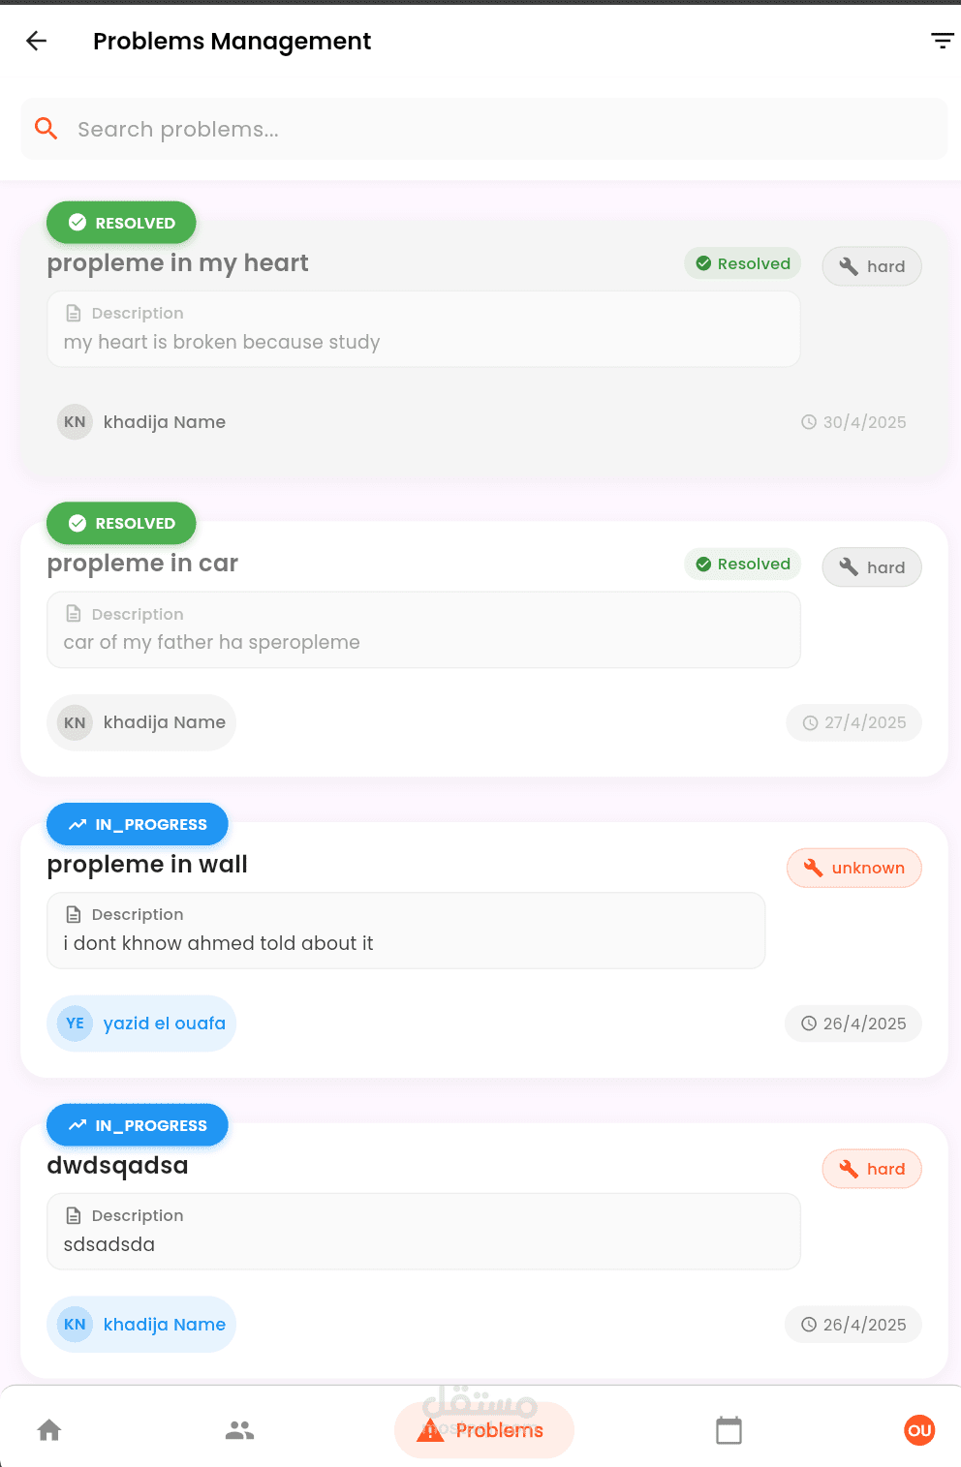Image resolution: width=961 pixels, height=1467 pixels.
Task: Click Resolved status chip on propleme in my heart
Action: click(743, 263)
